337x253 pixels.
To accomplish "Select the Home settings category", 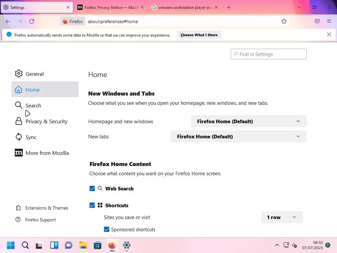I will click(x=45, y=90).
